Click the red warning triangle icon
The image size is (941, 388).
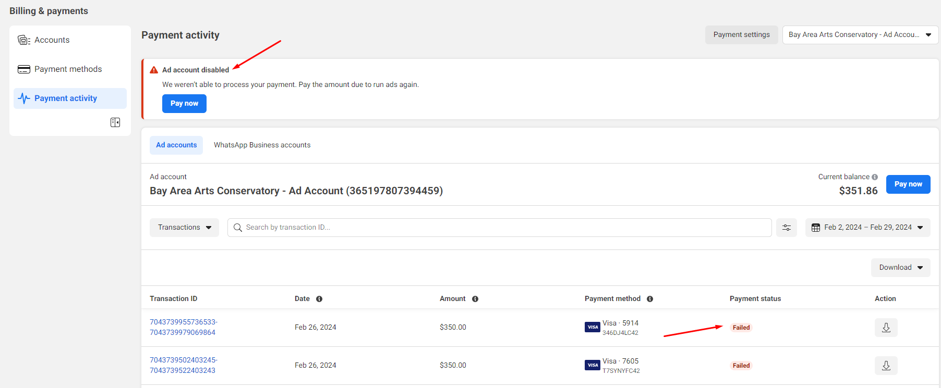pos(154,70)
